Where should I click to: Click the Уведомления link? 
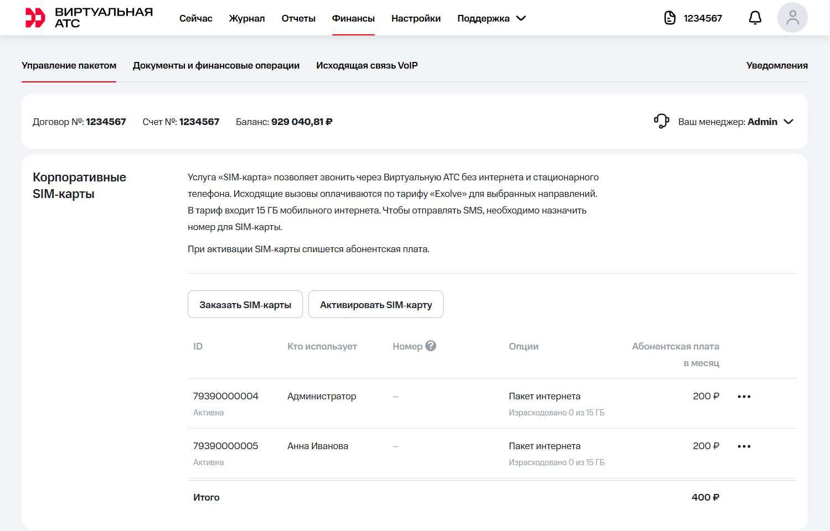click(x=776, y=65)
